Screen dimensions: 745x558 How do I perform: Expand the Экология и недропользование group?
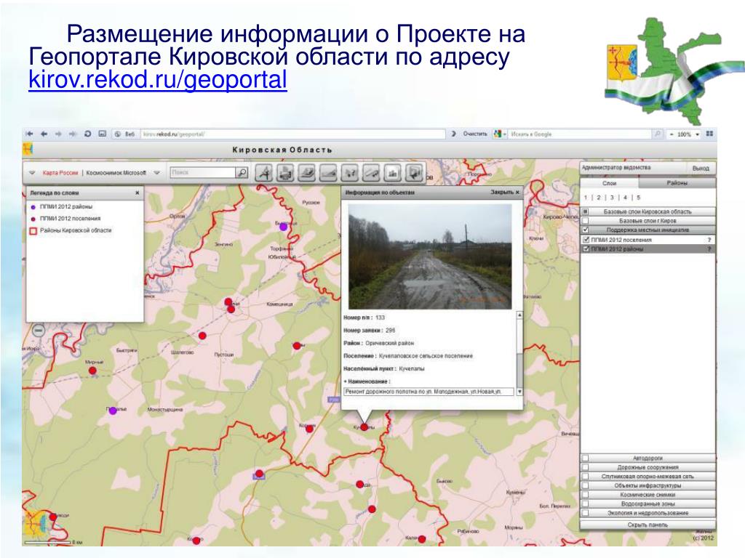[x=648, y=513]
